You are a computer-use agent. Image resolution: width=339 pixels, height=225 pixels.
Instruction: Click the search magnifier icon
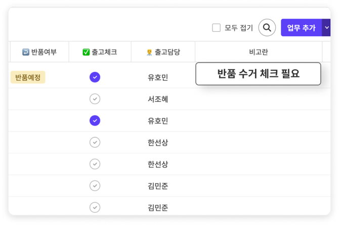click(267, 27)
